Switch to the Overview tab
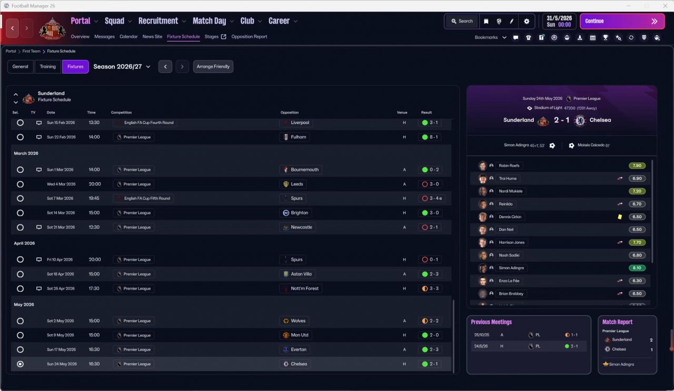Image resolution: width=674 pixels, height=391 pixels. click(x=80, y=37)
